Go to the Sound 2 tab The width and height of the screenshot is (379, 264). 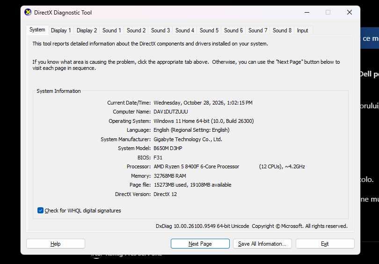pos(136,30)
